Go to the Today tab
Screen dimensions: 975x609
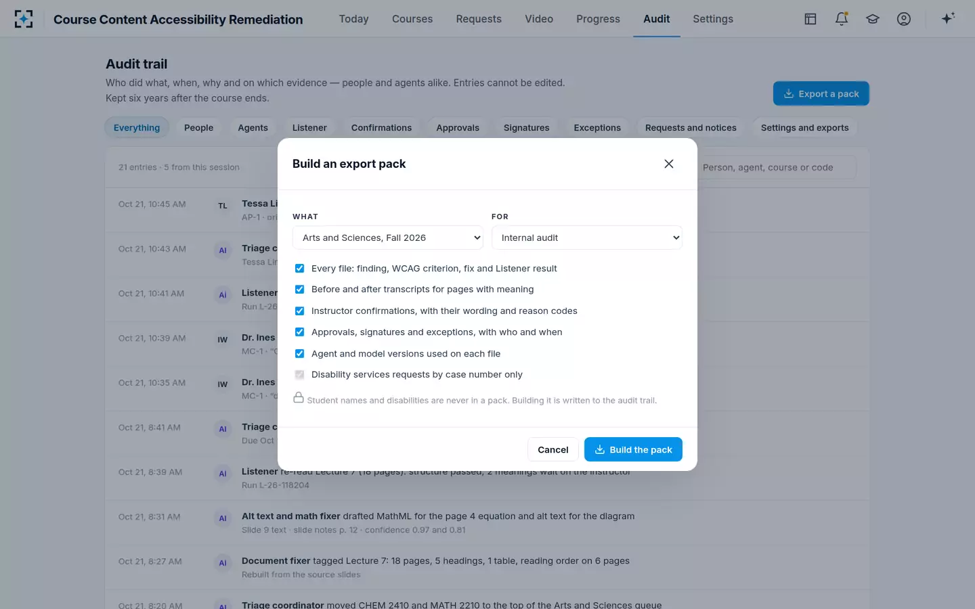354,19
